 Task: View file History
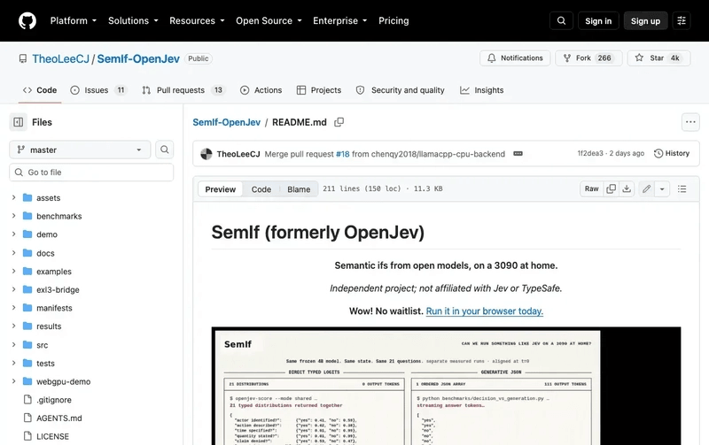[x=672, y=153]
